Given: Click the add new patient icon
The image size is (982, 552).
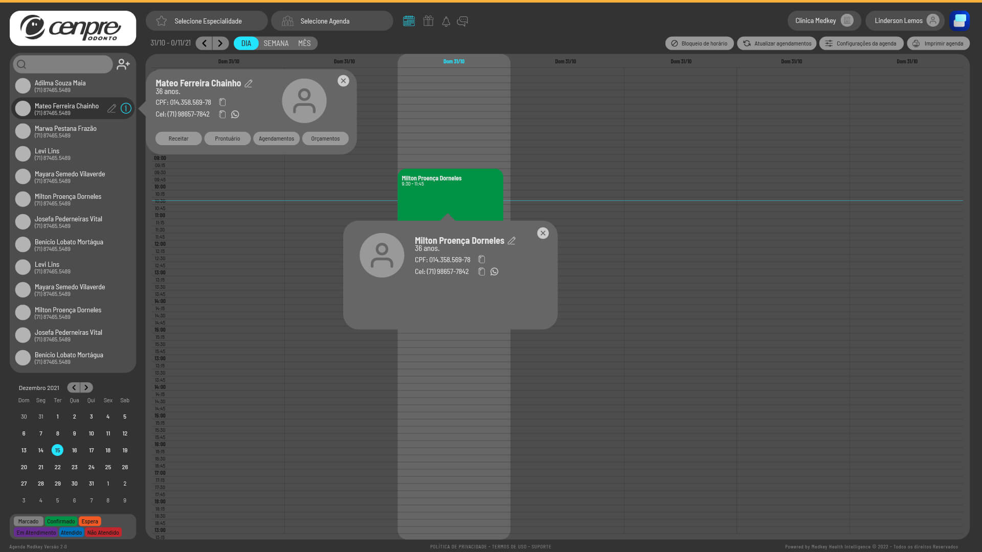Looking at the screenshot, I should pyautogui.click(x=123, y=64).
